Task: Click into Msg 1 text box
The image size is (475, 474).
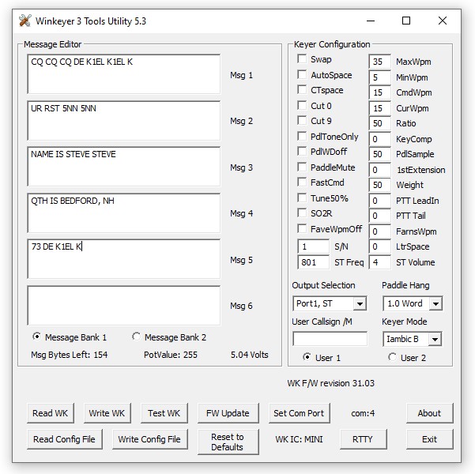Action: 123,74
